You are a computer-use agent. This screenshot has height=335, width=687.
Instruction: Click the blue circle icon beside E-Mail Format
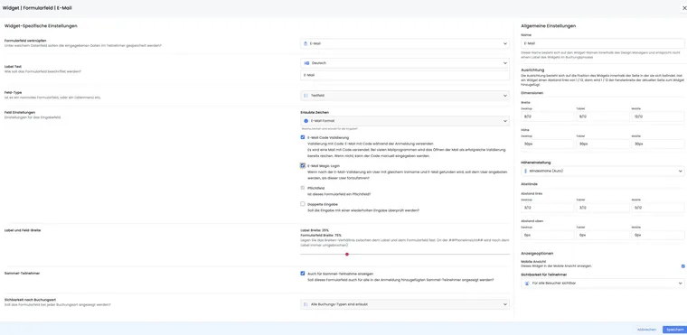[x=306, y=121]
